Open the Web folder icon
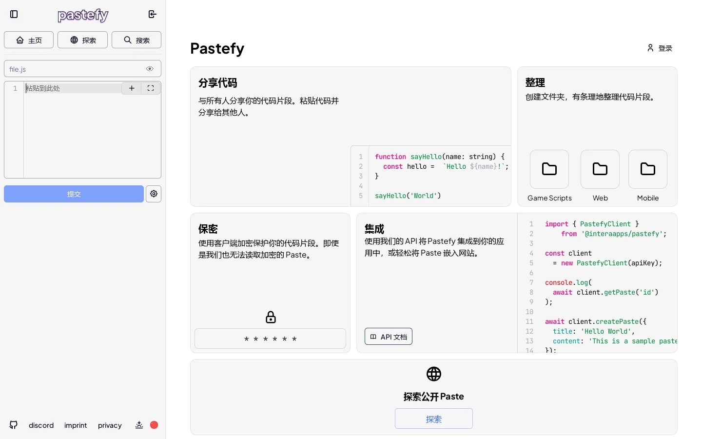 (600, 169)
